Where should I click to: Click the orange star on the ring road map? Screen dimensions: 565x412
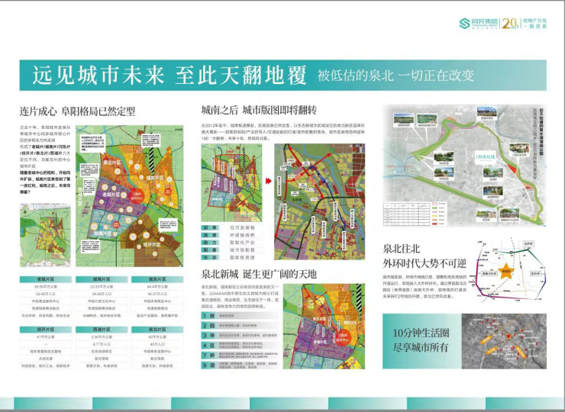[505, 269]
